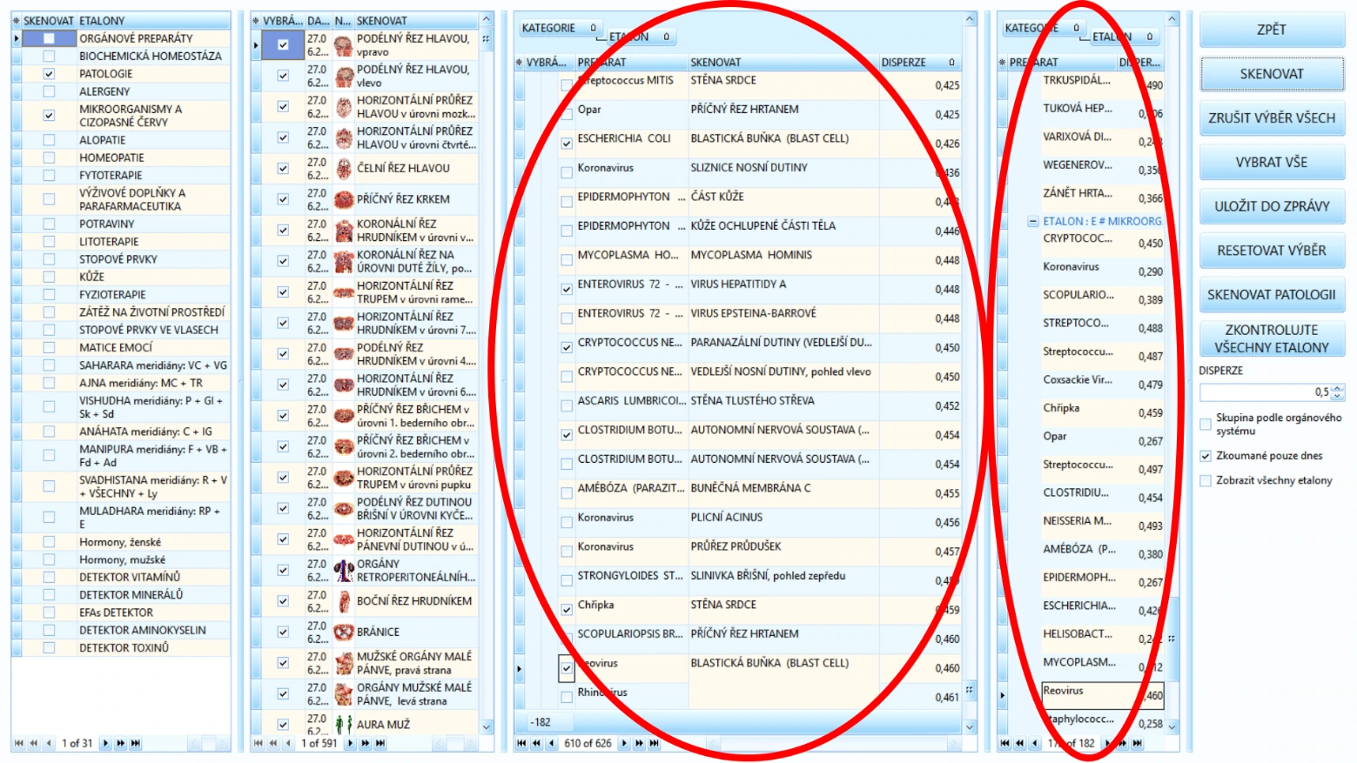The height and width of the screenshot is (763, 1357).
Task: Click the DISPERZE value input field
Action: [1265, 392]
